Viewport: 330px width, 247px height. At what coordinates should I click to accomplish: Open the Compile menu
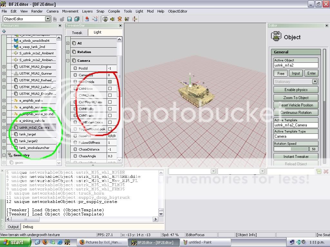point(114,11)
